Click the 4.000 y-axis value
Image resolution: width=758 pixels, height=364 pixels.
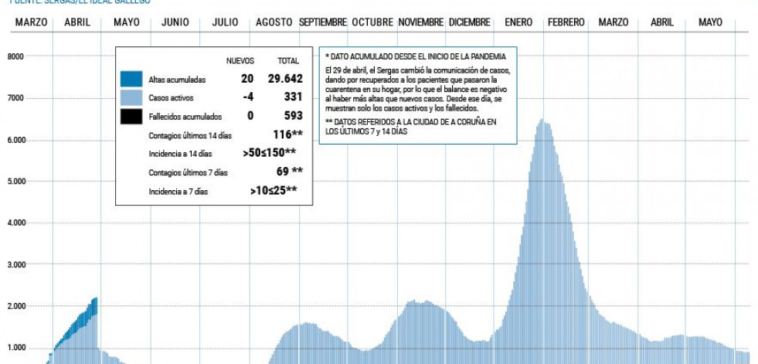pyautogui.click(x=15, y=223)
